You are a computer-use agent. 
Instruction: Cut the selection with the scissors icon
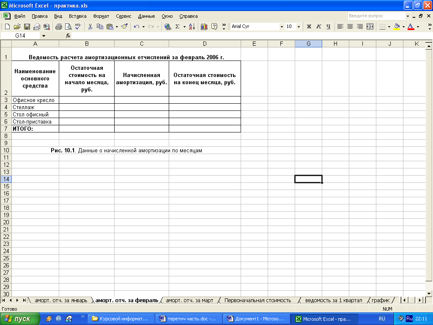pos(90,27)
